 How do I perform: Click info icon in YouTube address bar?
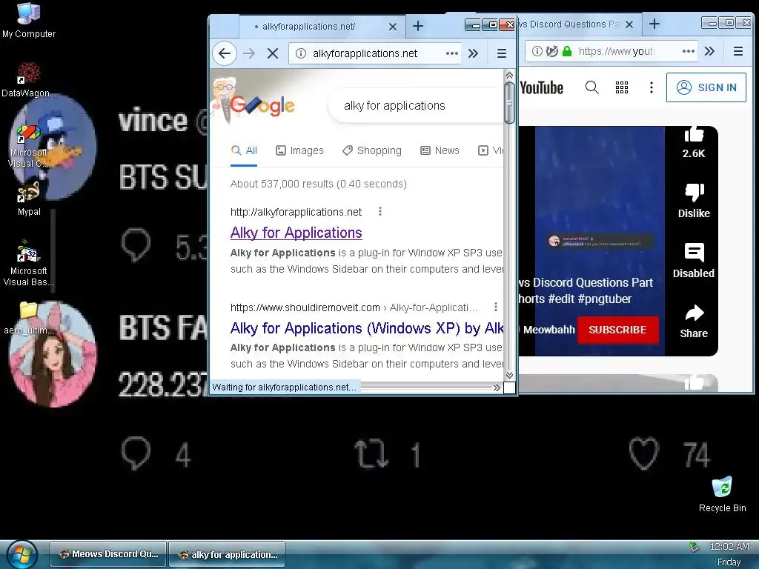coord(537,51)
